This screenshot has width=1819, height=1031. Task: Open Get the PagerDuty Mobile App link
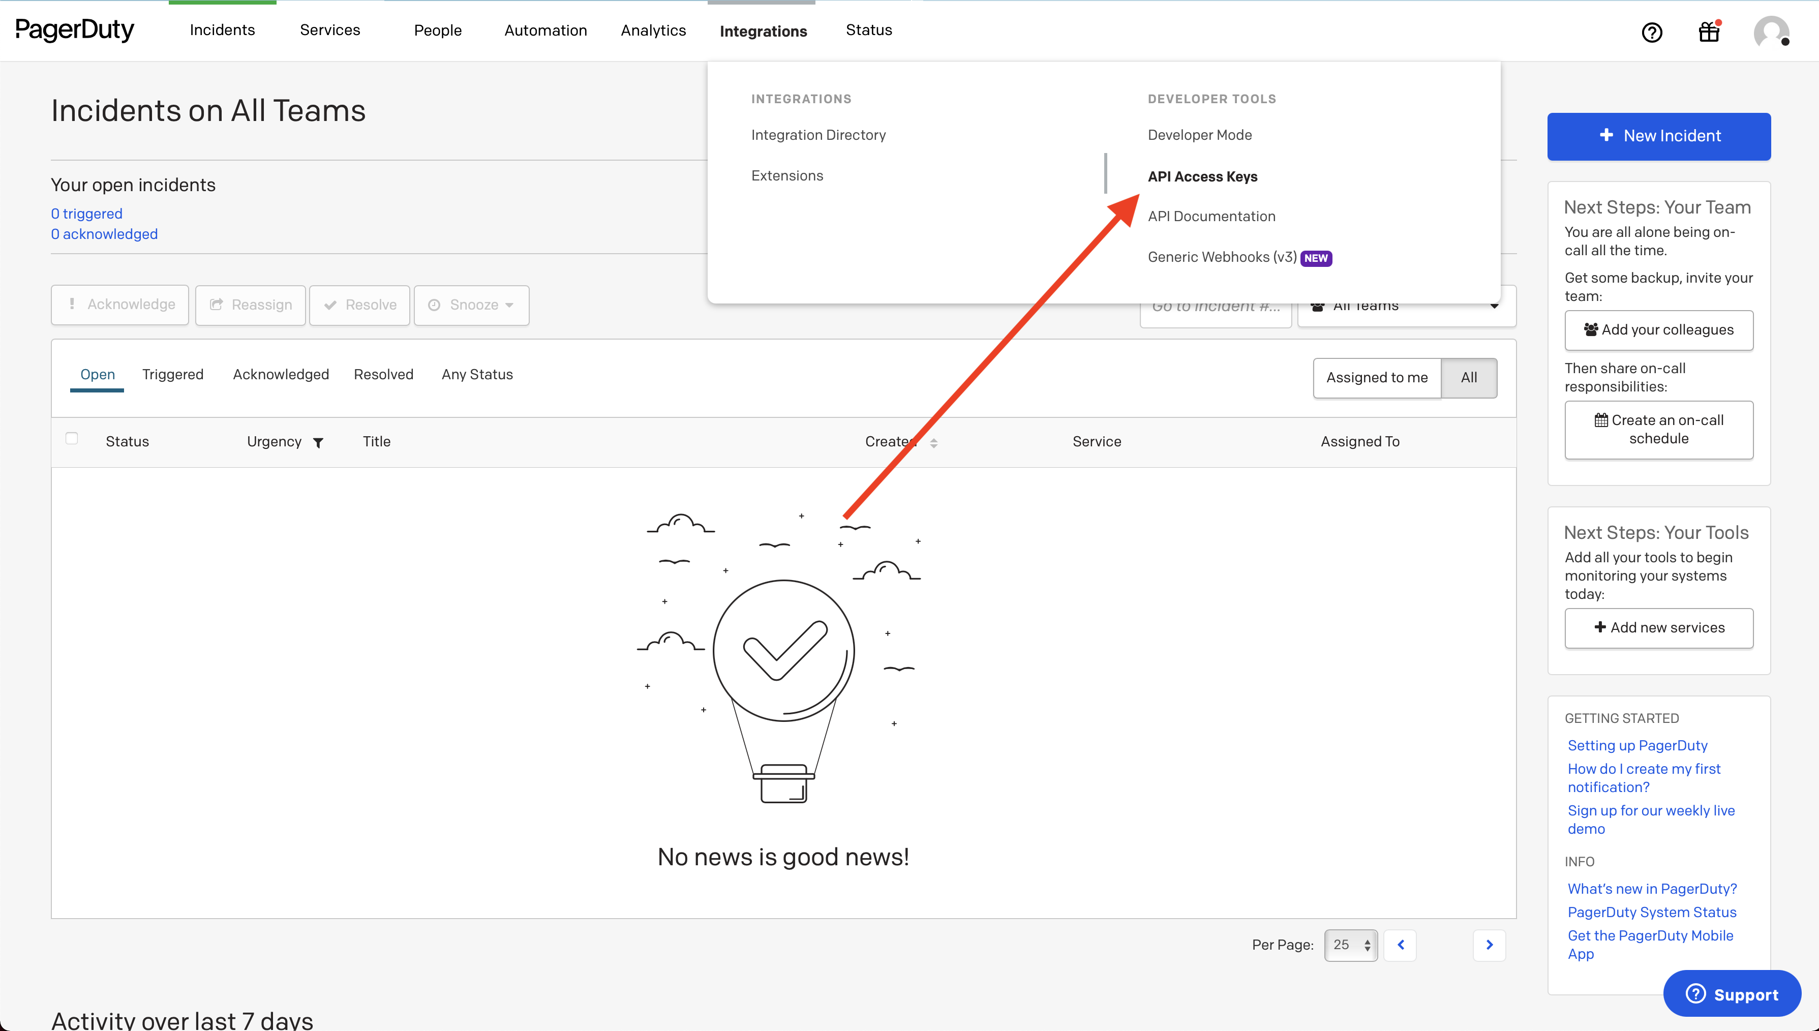pyautogui.click(x=1650, y=945)
